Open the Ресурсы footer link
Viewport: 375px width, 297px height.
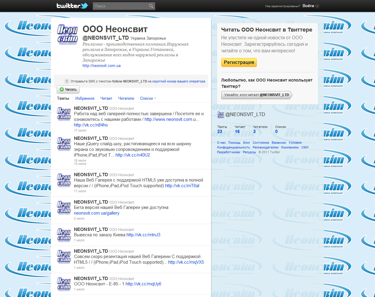[249, 152]
